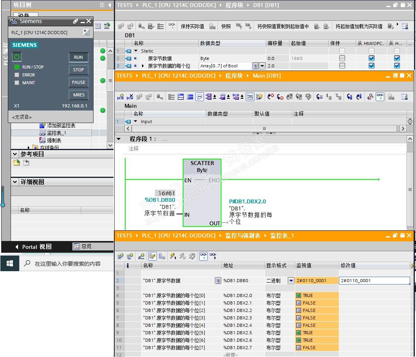The height and width of the screenshot is (357, 416).
Task: Click the PLCSIM power button icon
Action: 17,56
